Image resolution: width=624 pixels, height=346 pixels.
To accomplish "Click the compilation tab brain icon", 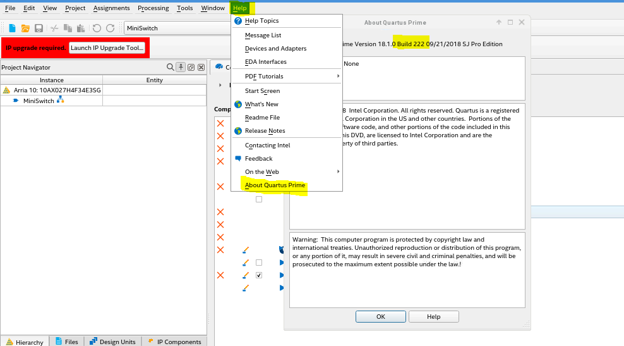I will click(219, 66).
